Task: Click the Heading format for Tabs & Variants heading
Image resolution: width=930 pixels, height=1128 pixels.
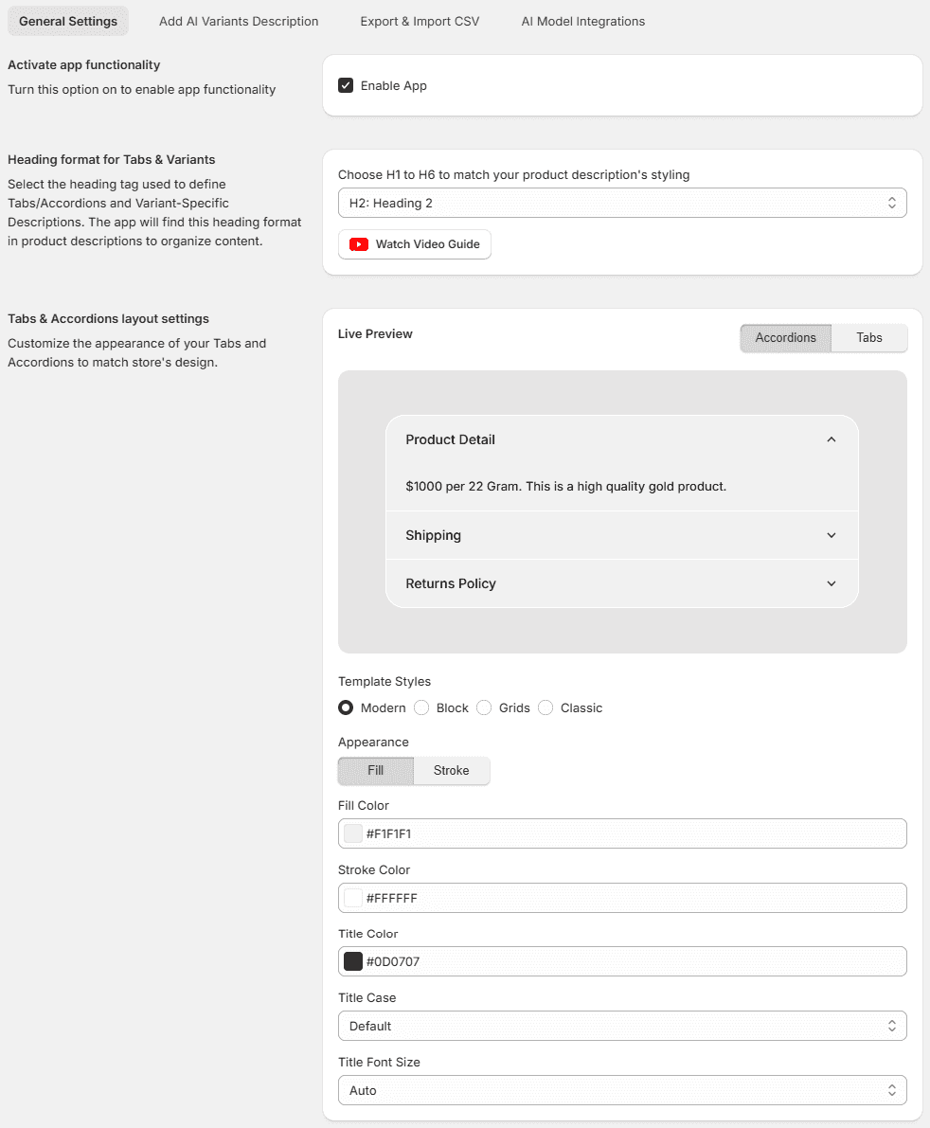Action: coord(112,160)
